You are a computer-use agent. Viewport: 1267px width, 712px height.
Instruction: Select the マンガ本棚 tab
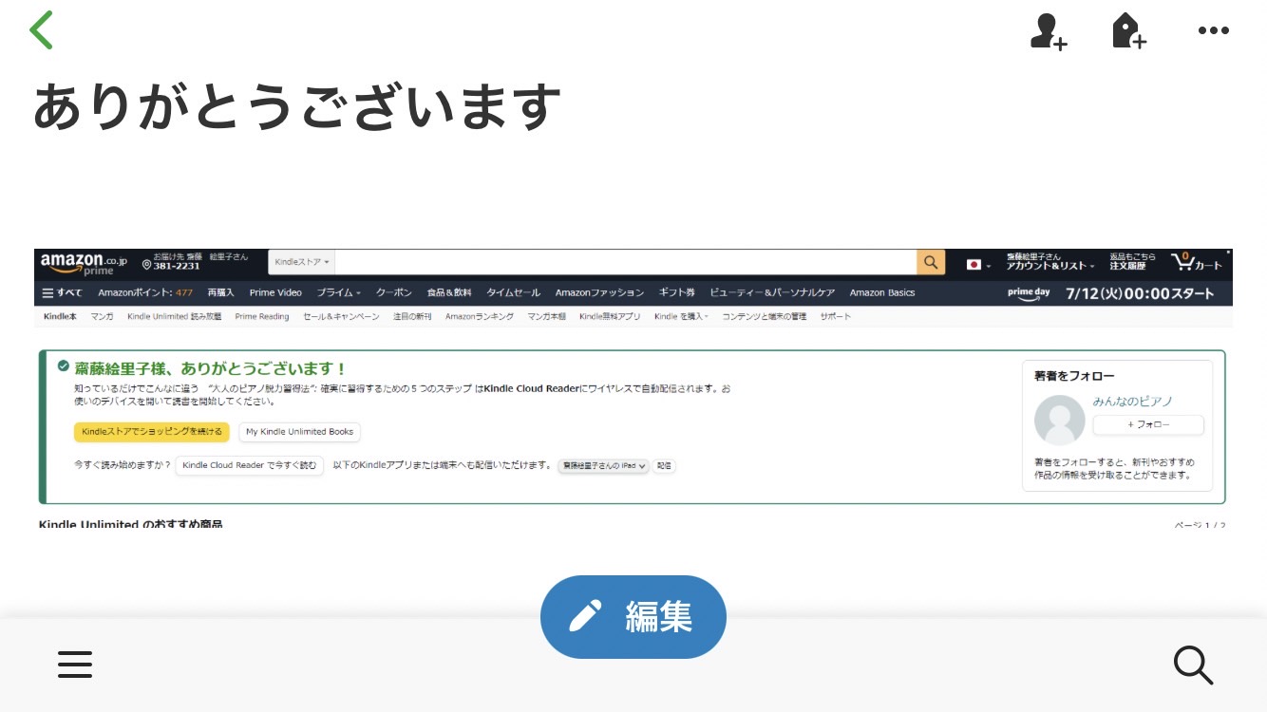pyautogui.click(x=547, y=316)
